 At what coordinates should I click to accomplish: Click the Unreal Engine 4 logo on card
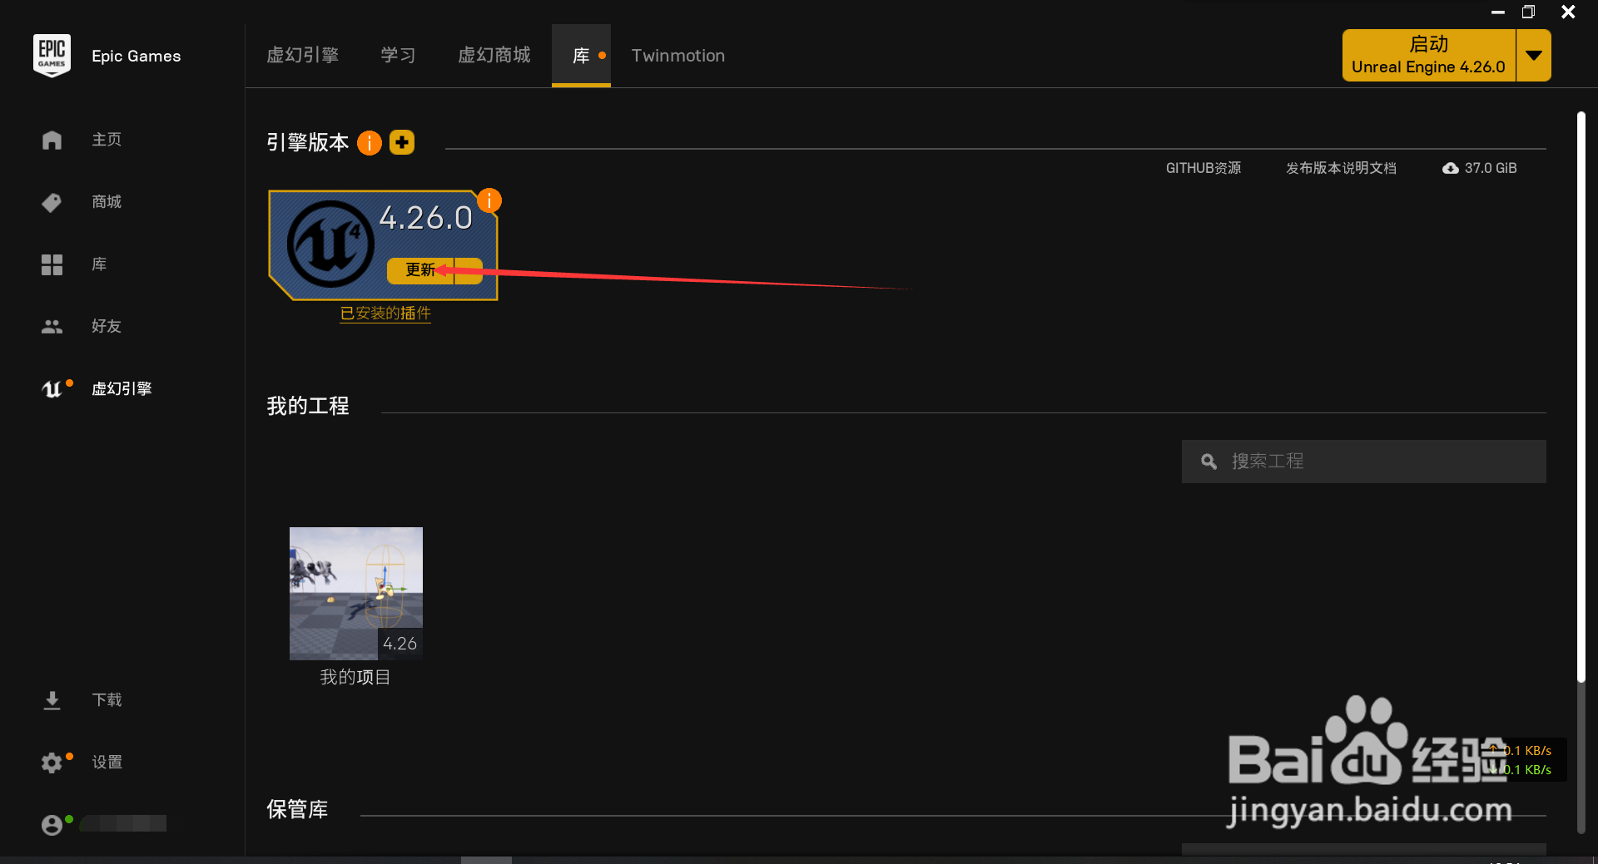point(330,244)
